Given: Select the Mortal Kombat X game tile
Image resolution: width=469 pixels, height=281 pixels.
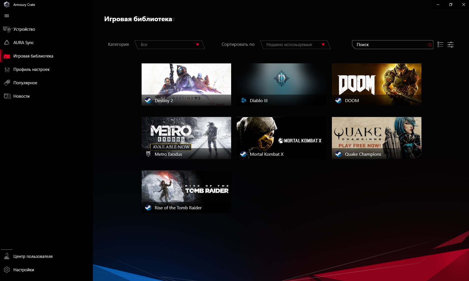Looking at the screenshot, I should pos(282,138).
